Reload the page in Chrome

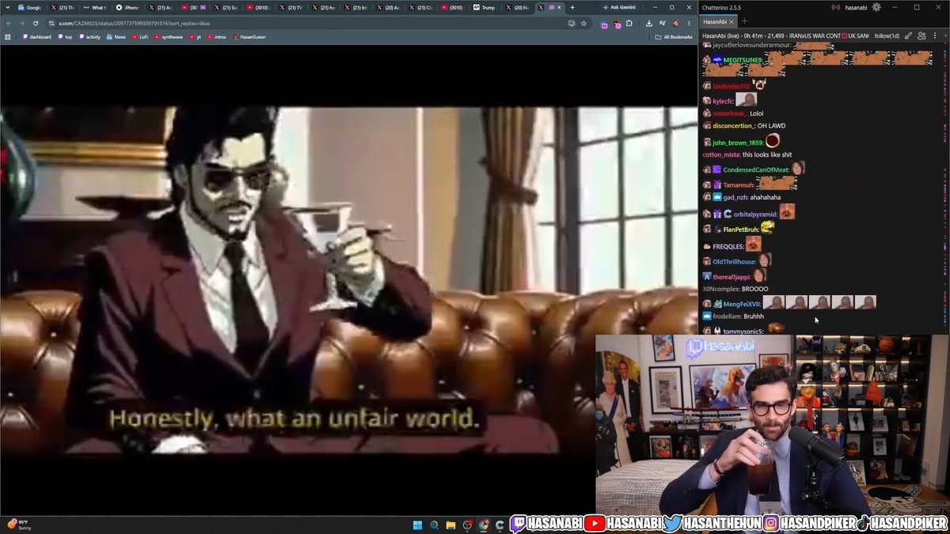tap(36, 23)
